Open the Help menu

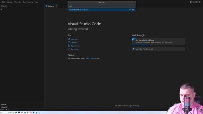click(36, 2)
